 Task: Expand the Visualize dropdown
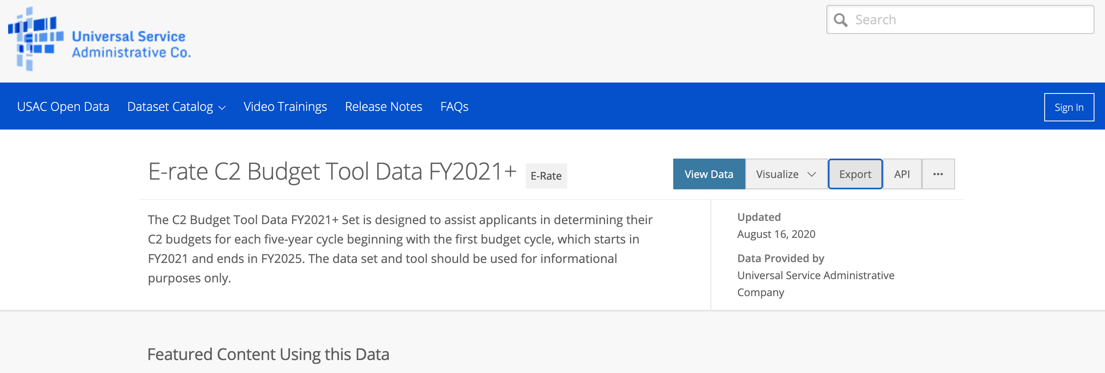click(x=786, y=174)
